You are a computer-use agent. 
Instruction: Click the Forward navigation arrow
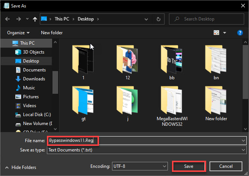pyautogui.click(x=19, y=19)
